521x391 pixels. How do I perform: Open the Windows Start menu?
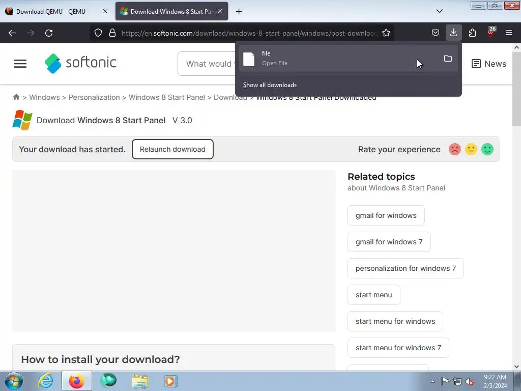pyautogui.click(x=14, y=381)
